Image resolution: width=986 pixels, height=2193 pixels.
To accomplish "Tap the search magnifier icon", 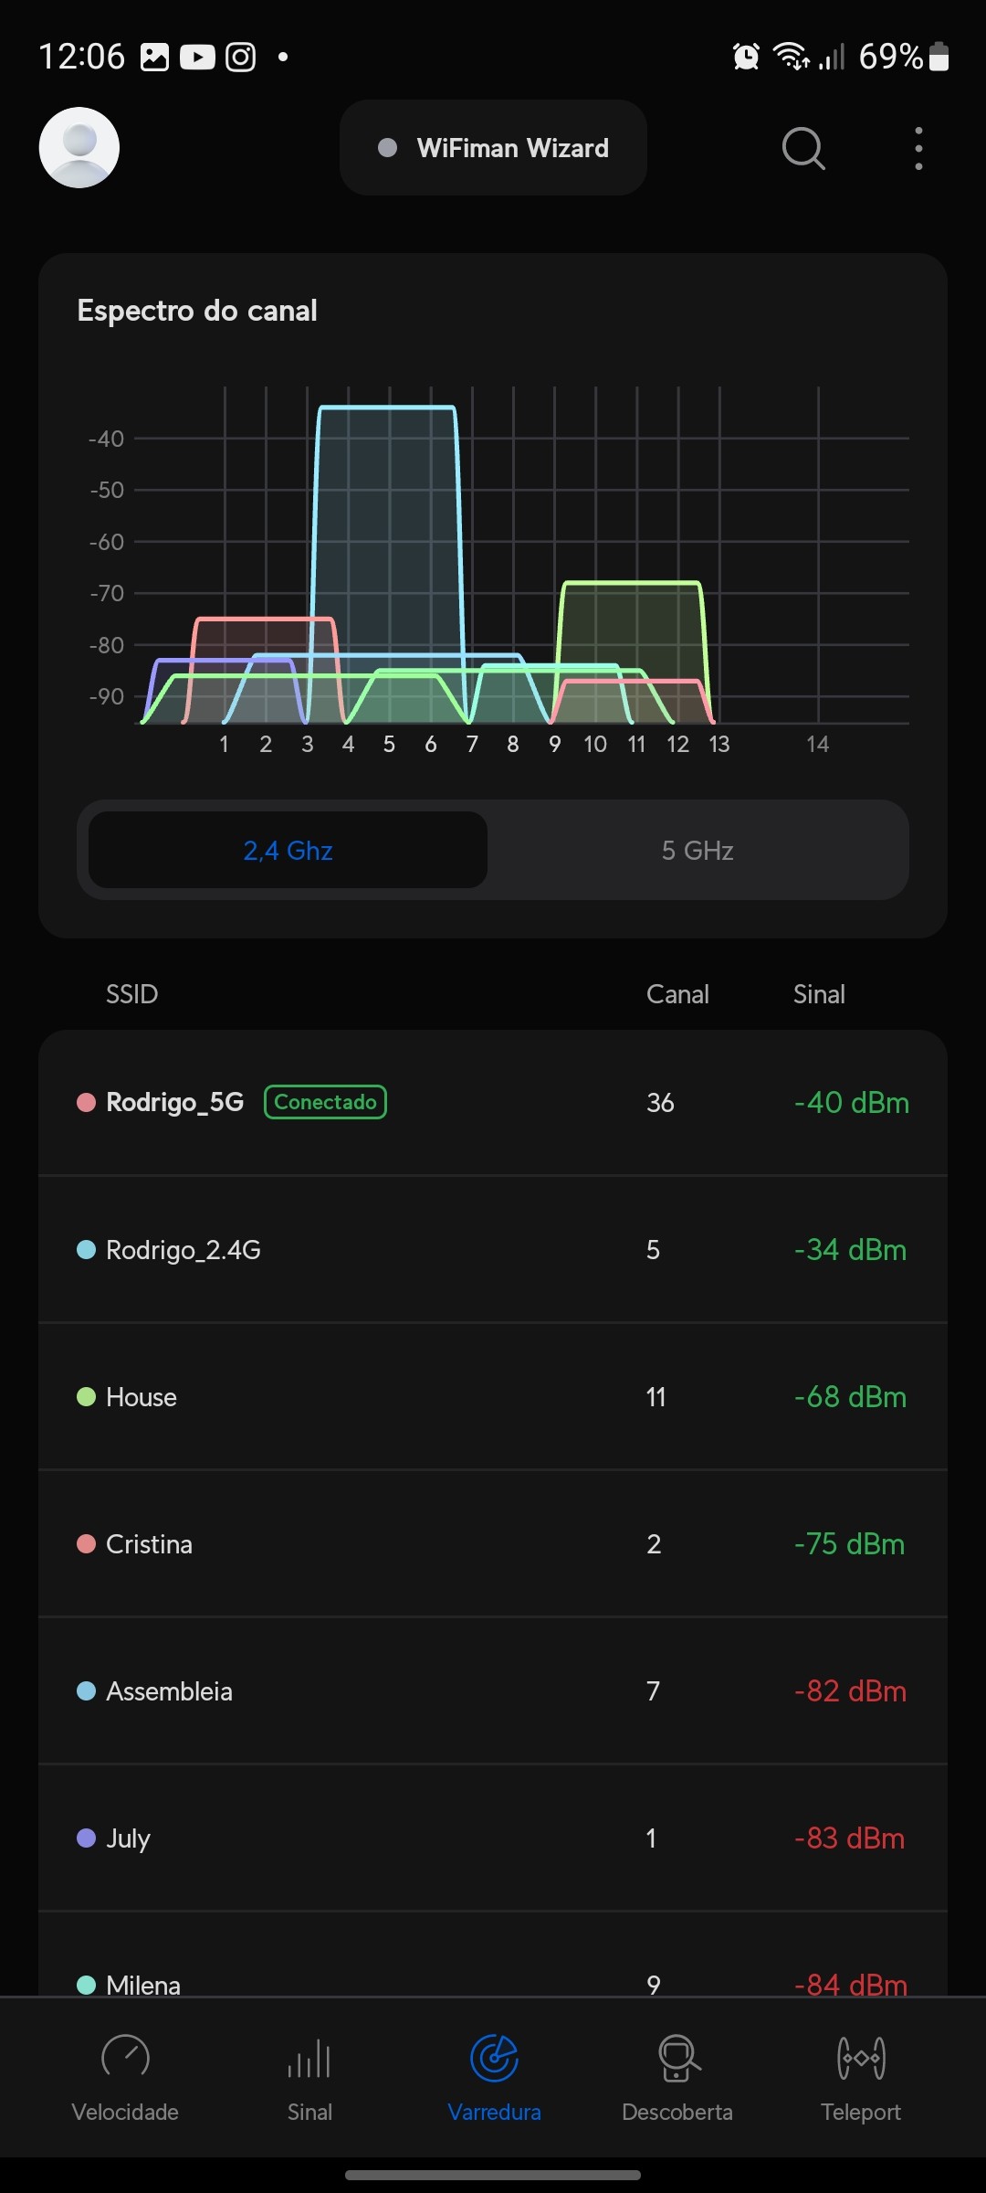I will pos(803,148).
